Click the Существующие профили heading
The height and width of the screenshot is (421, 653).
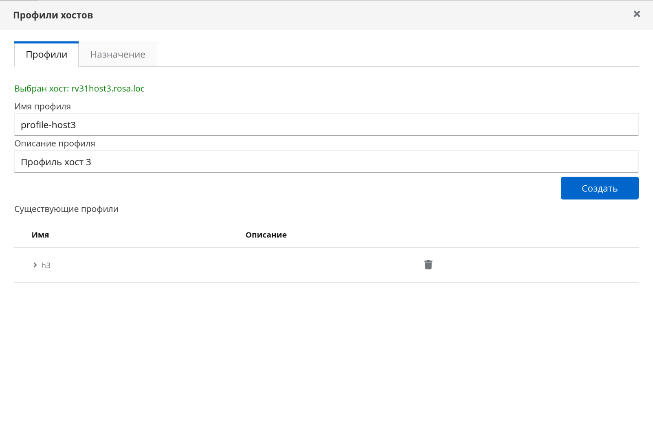click(66, 209)
